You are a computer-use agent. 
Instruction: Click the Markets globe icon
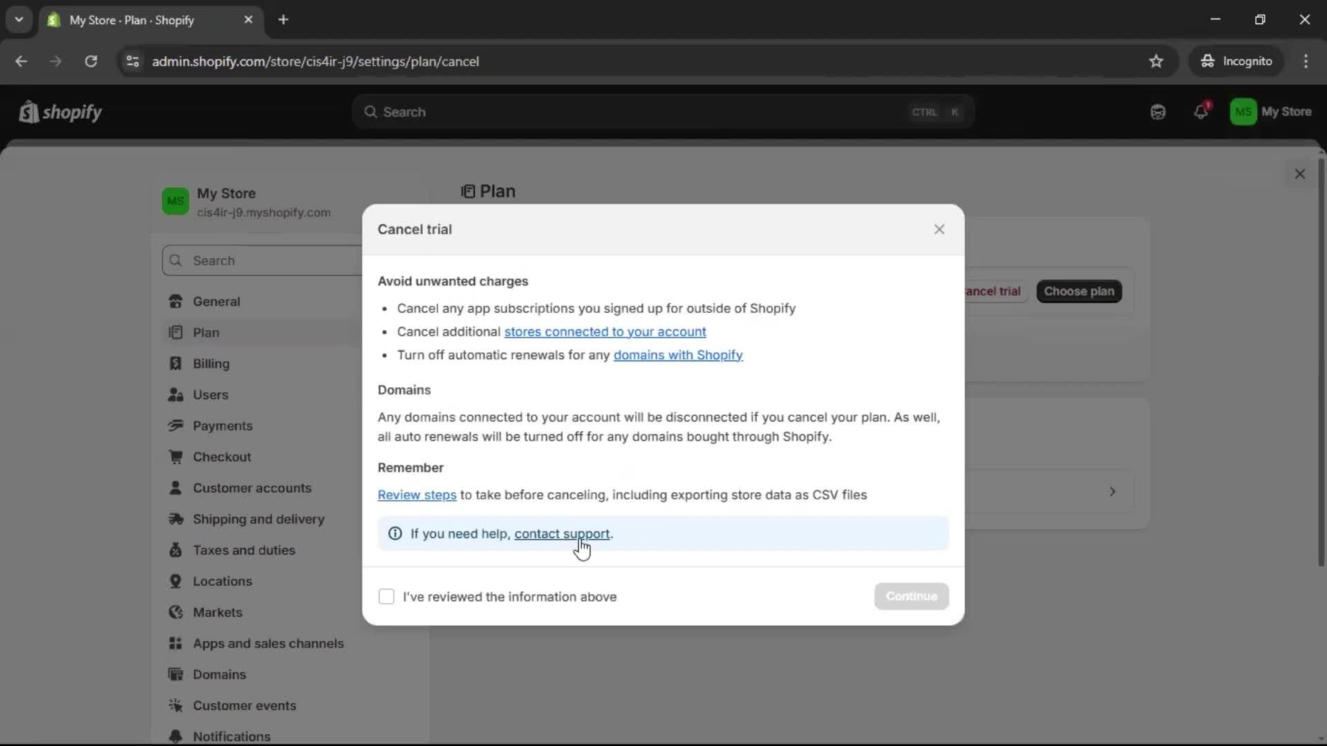(x=176, y=613)
